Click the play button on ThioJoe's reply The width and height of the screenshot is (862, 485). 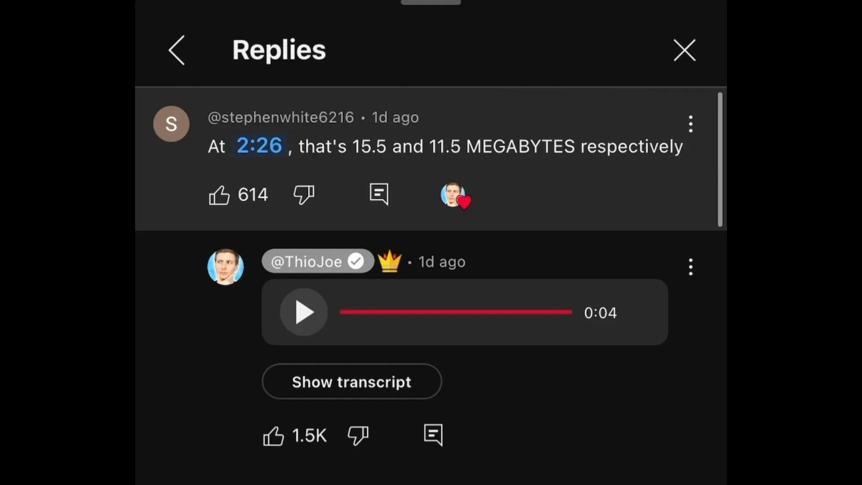pos(305,313)
